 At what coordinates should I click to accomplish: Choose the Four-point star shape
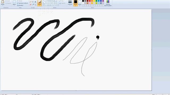tap(46, 5)
